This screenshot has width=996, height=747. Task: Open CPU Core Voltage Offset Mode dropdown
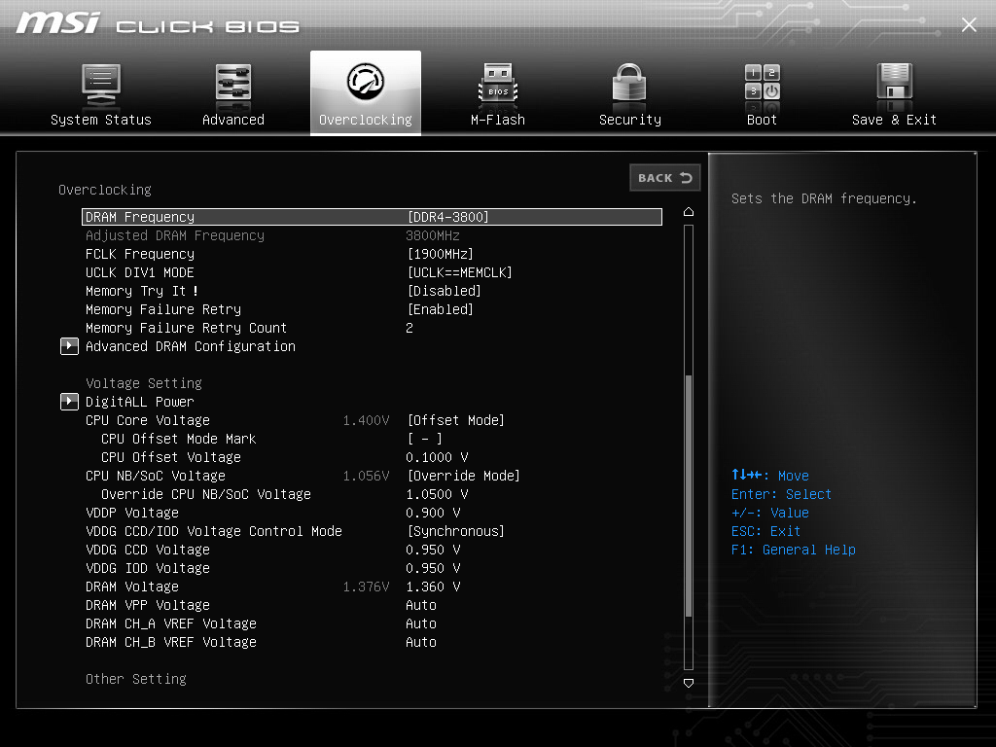455,420
